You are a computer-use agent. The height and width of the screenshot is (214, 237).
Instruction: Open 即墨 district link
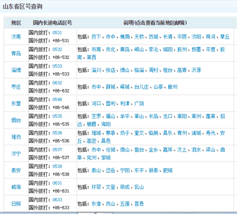tap(196, 49)
